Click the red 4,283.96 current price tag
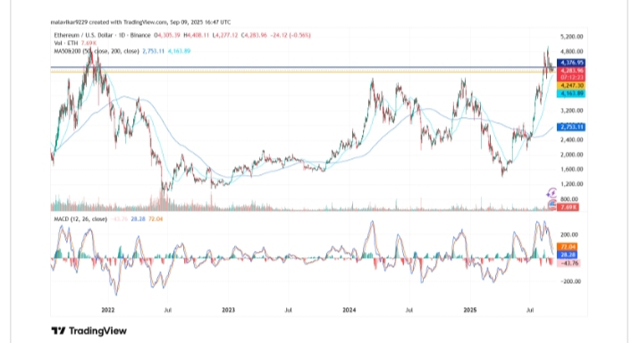 (571, 71)
